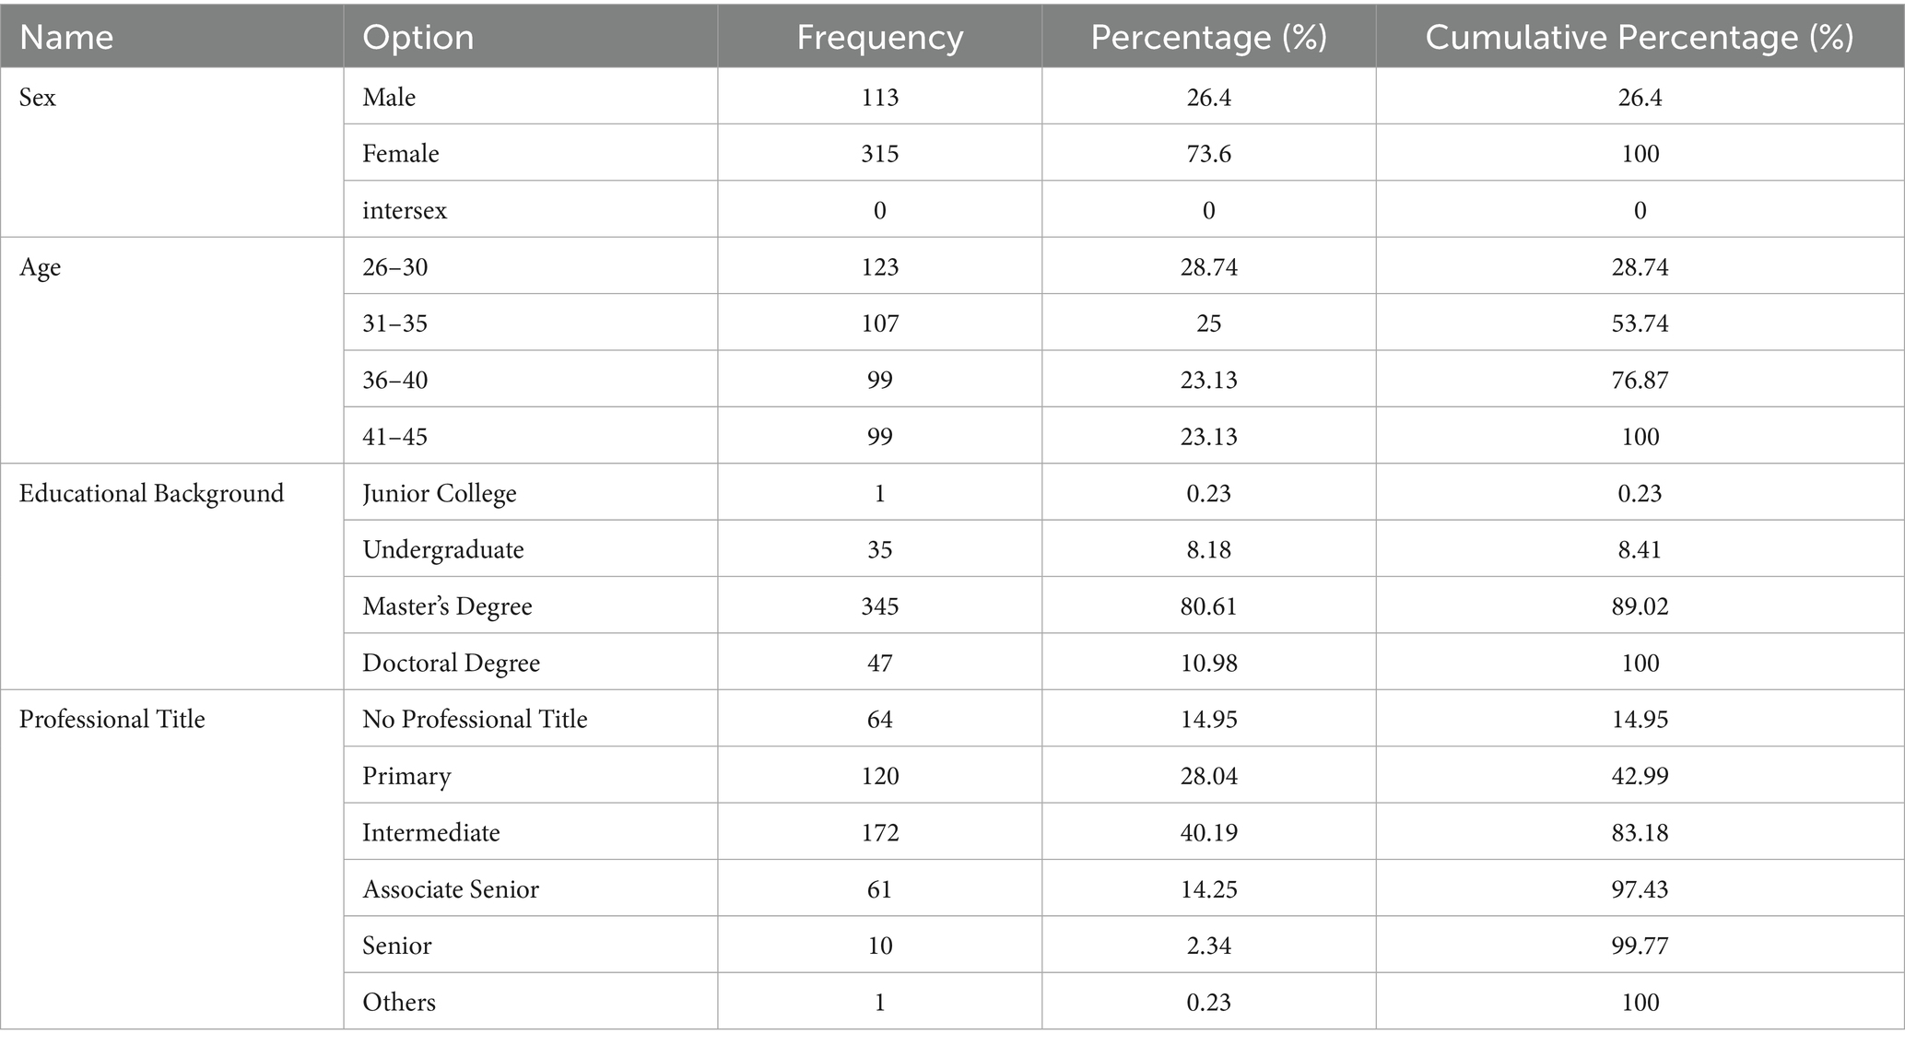Select the Age category cell
This screenshot has height=1046, width=1905.
[x=41, y=267]
